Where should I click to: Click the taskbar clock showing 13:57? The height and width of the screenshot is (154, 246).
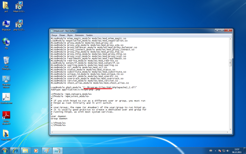point(237,150)
